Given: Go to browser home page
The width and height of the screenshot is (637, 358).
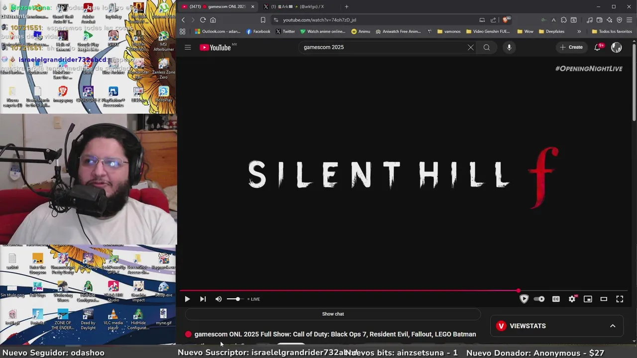Looking at the screenshot, I should tap(213, 20).
